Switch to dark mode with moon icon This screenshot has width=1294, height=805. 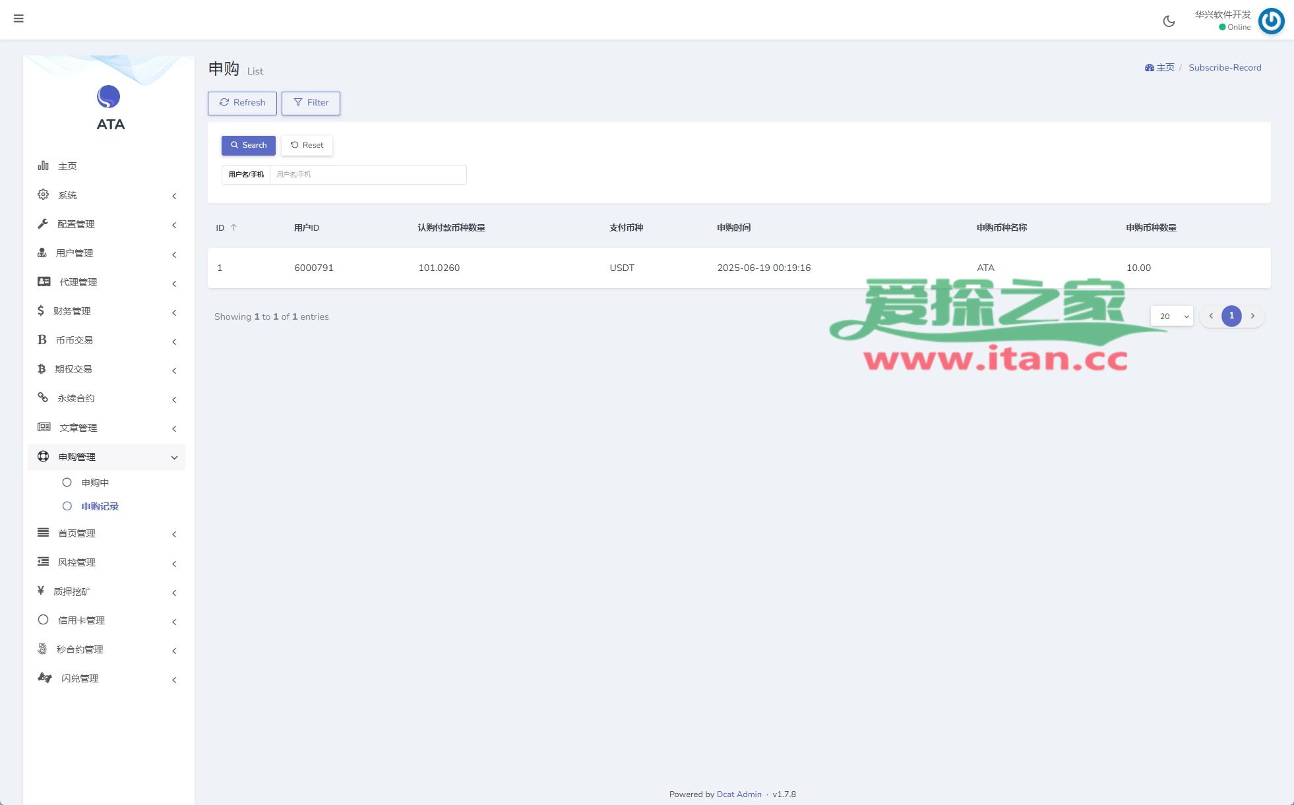coord(1169,21)
